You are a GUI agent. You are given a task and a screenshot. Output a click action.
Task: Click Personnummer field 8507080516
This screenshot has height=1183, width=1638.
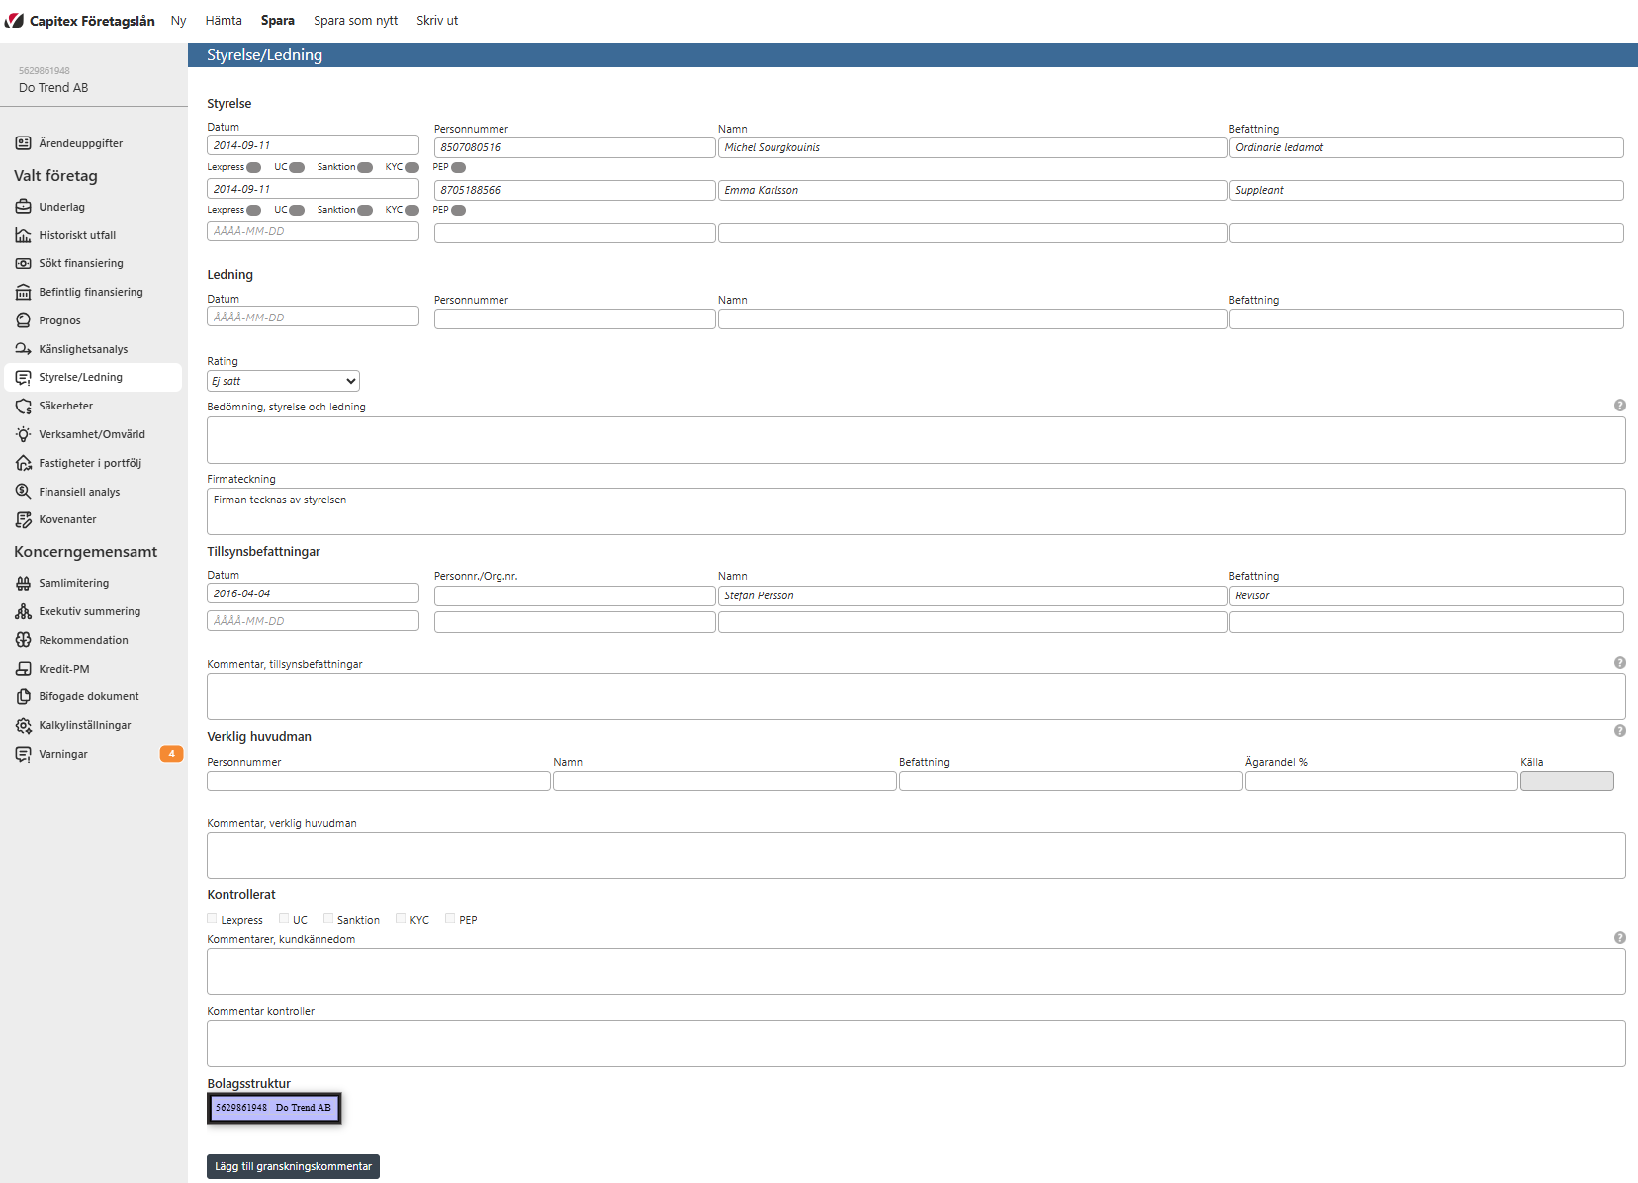575,147
